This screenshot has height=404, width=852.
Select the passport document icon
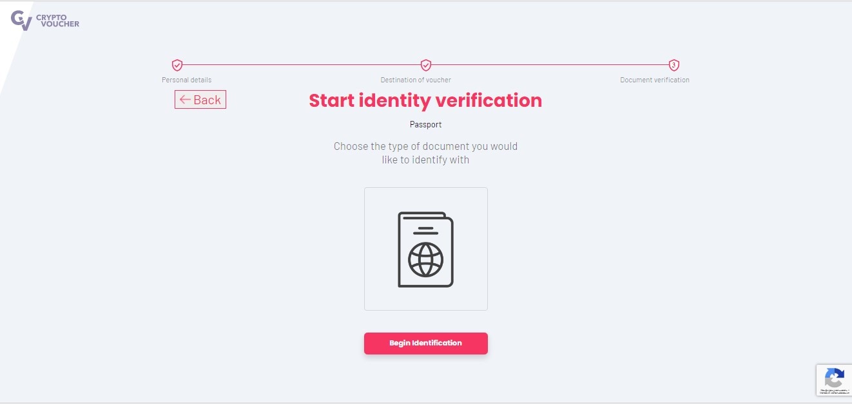(x=426, y=249)
